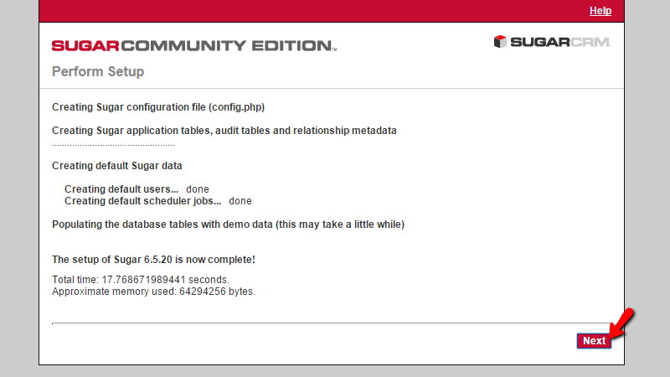
Task: Click the 'Total time: 17.768671989441 seconds.' line
Action: point(141,280)
